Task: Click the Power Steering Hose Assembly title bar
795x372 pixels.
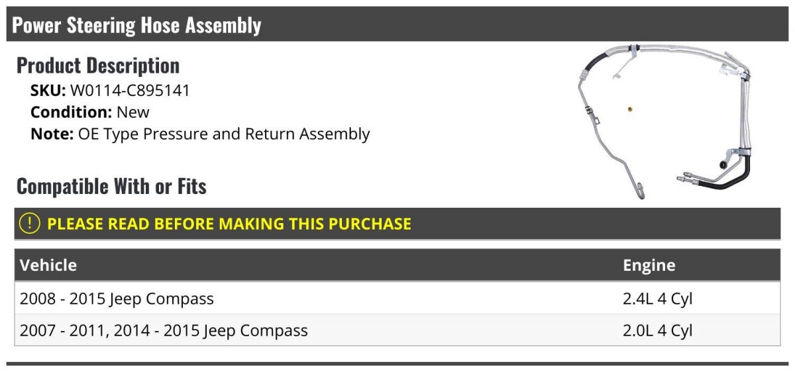Action: coord(397,24)
